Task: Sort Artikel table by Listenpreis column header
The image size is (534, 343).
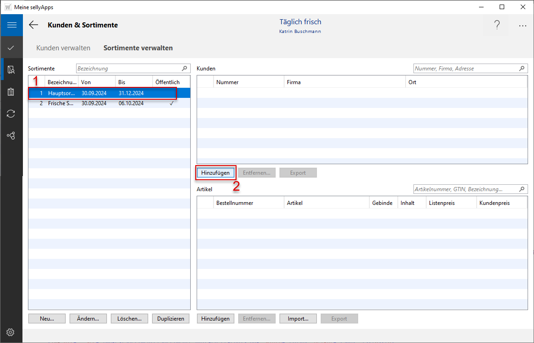Action: 451,203
